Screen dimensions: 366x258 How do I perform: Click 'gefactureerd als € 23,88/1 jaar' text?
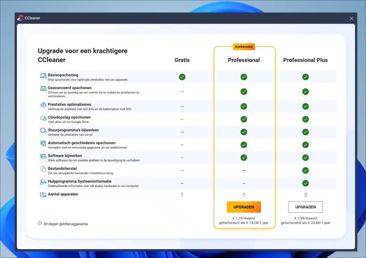pos(305,223)
